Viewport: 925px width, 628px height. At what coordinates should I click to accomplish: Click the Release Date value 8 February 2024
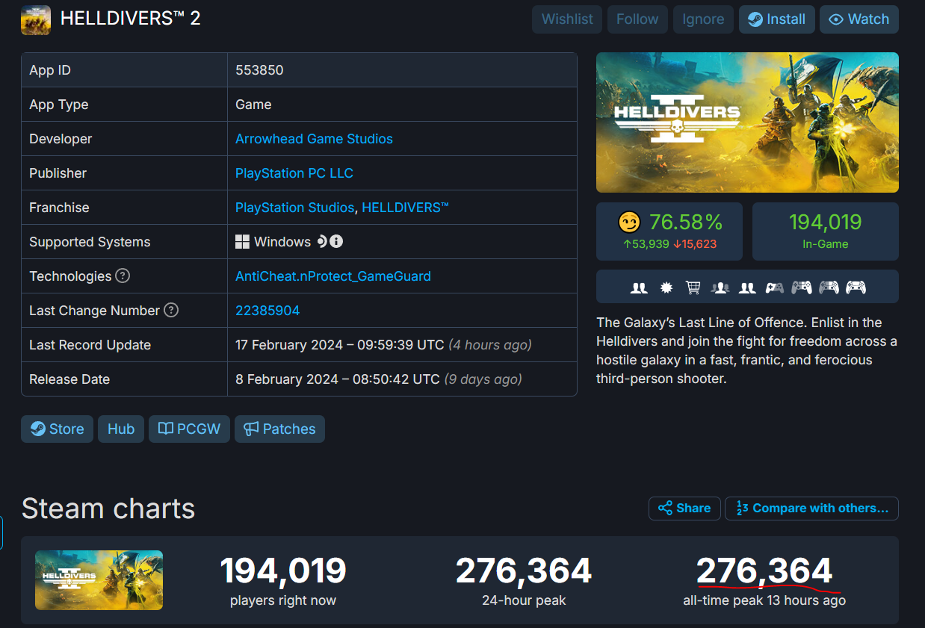[x=379, y=379]
